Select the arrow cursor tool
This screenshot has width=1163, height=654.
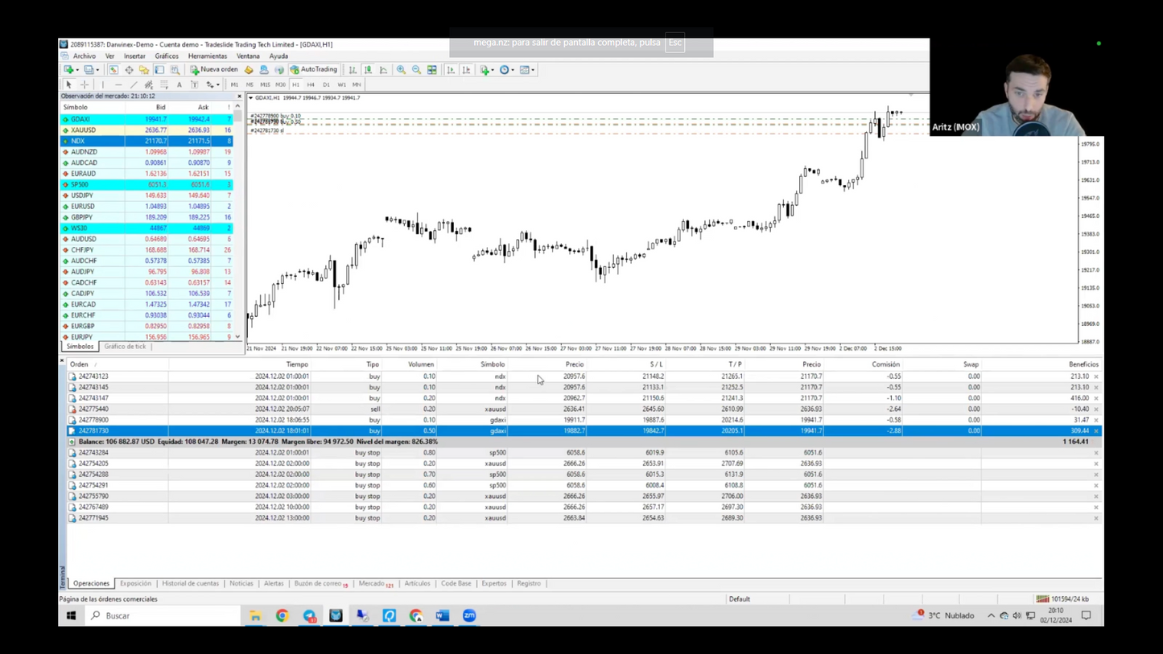(68, 84)
